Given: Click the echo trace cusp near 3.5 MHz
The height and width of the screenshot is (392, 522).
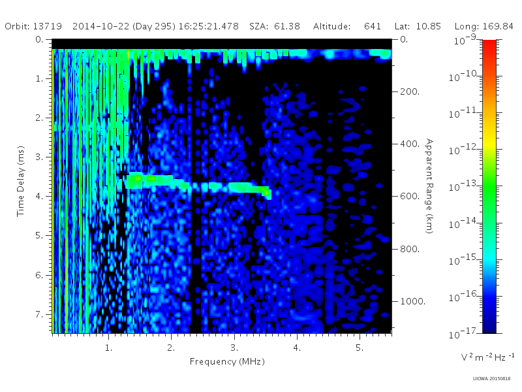Looking at the screenshot, I should [x=267, y=192].
